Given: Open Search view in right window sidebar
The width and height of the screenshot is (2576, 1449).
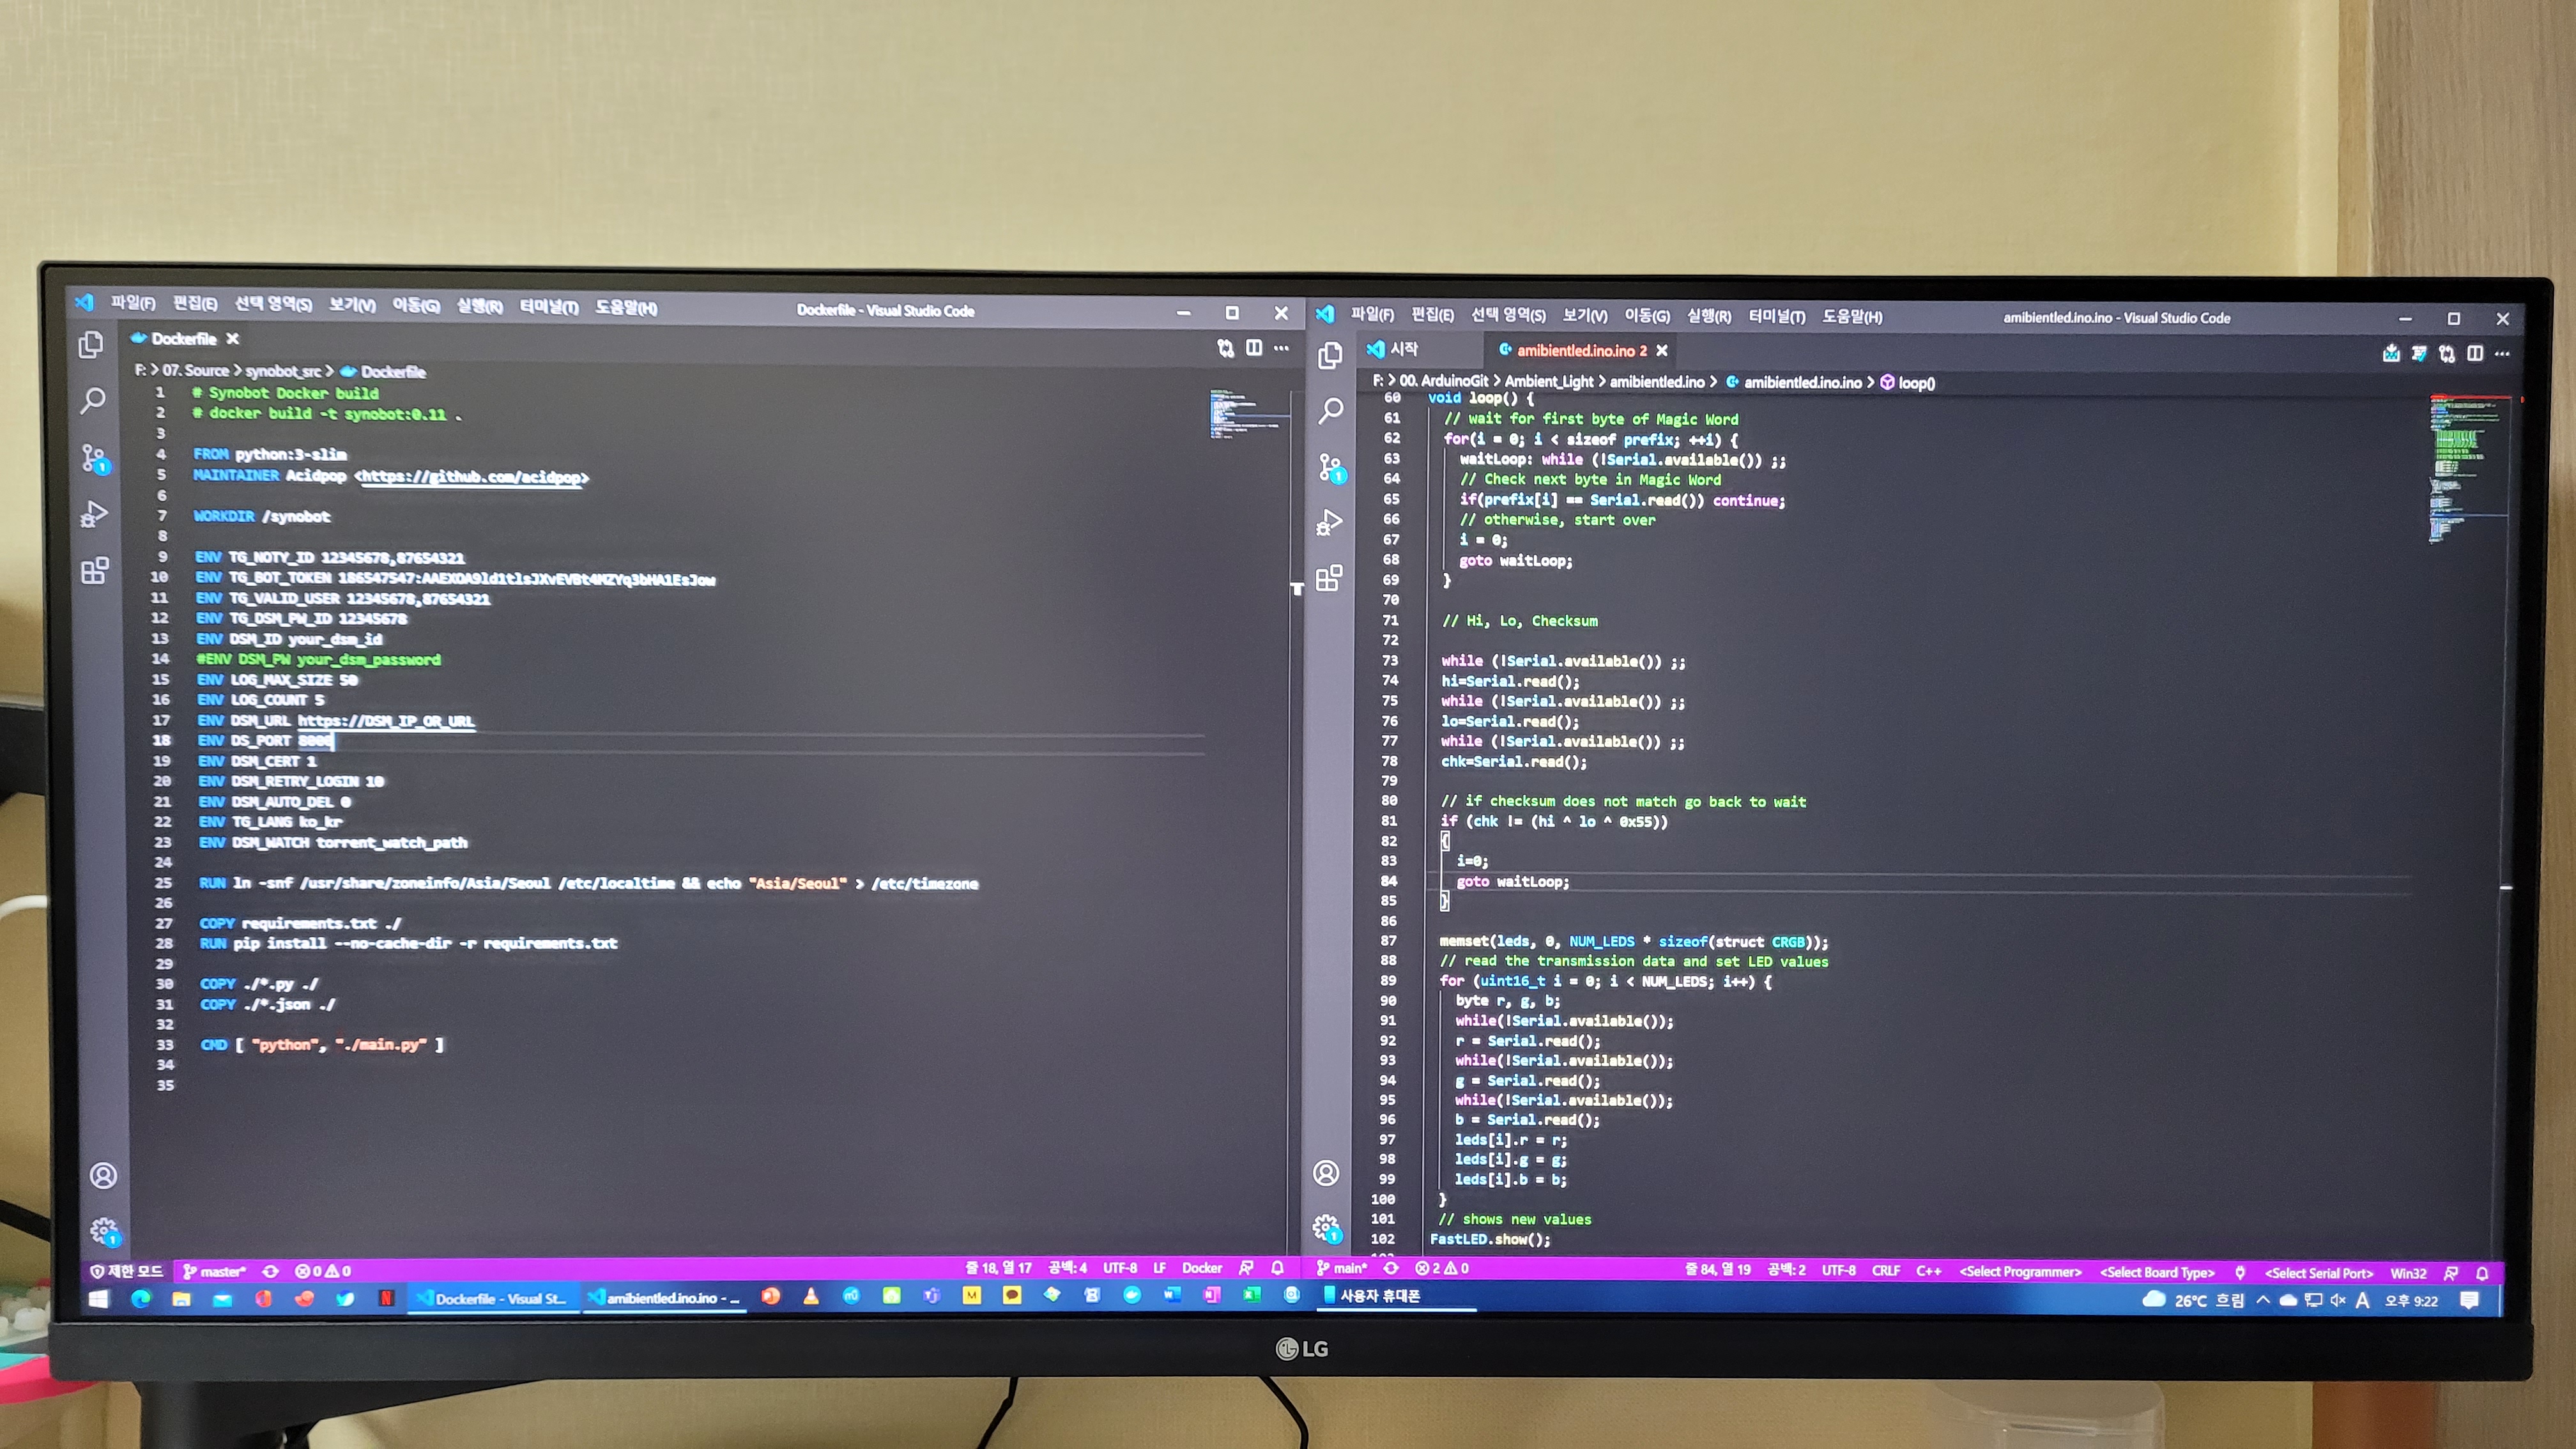Looking at the screenshot, I should (x=1330, y=410).
